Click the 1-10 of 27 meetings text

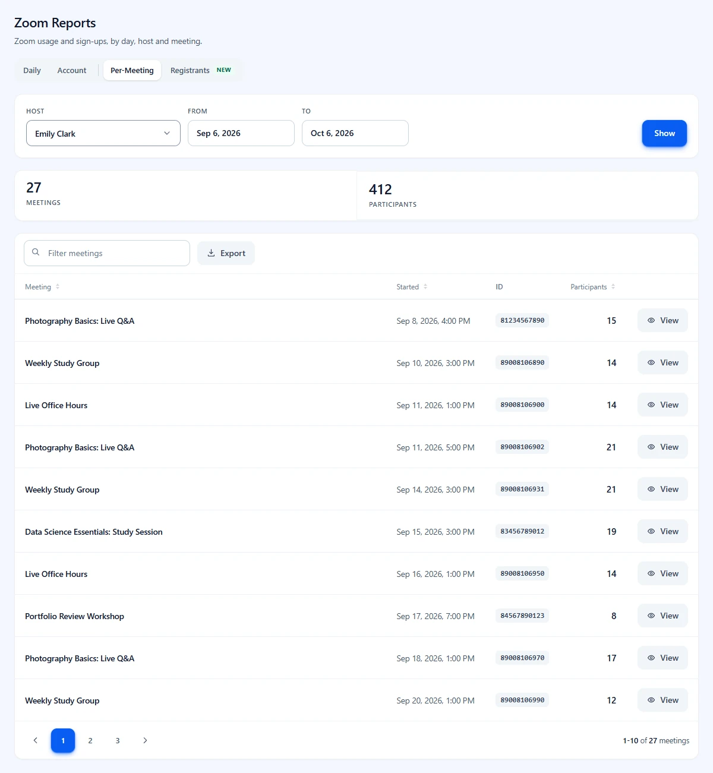click(x=656, y=741)
